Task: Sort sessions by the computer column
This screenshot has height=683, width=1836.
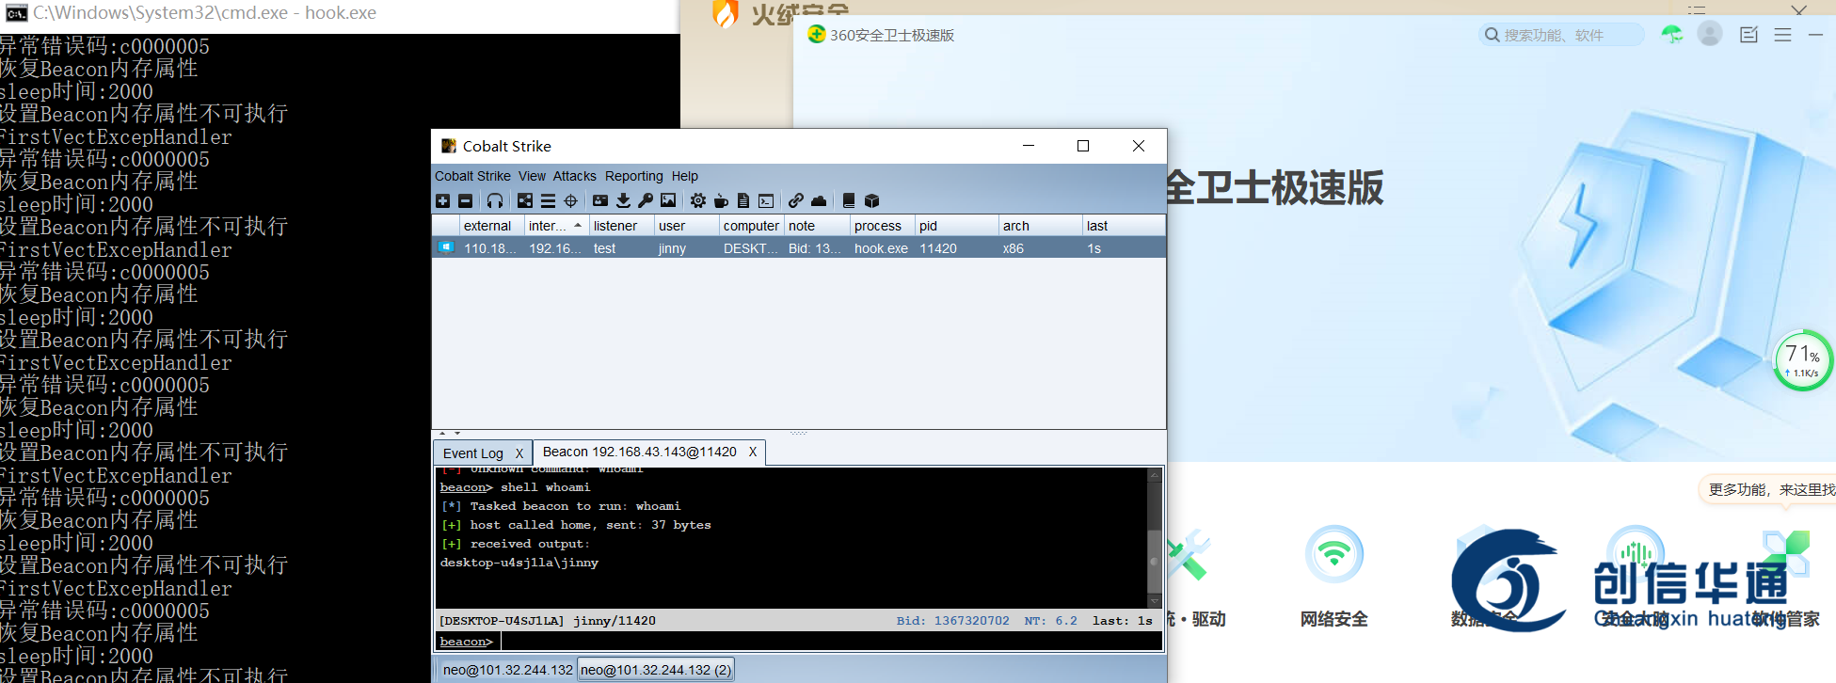Action: (x=752, y=226)
